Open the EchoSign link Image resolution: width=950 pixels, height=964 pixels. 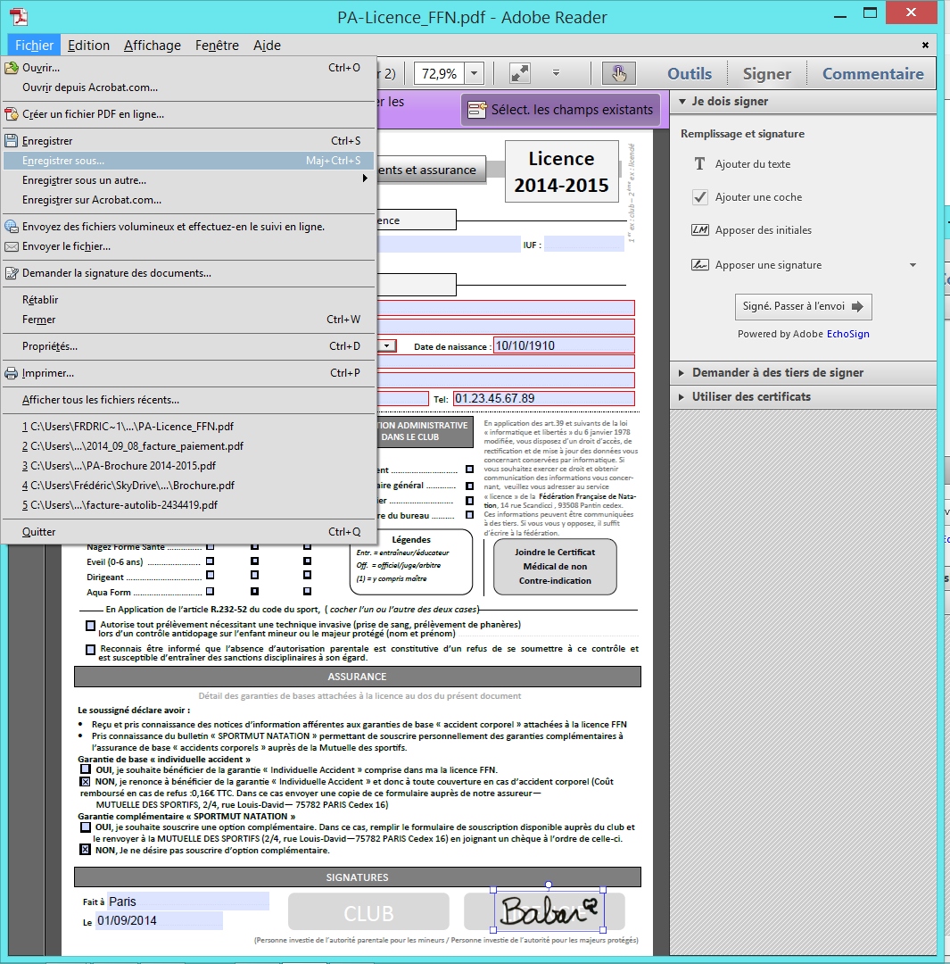click(x=848, y=334)
